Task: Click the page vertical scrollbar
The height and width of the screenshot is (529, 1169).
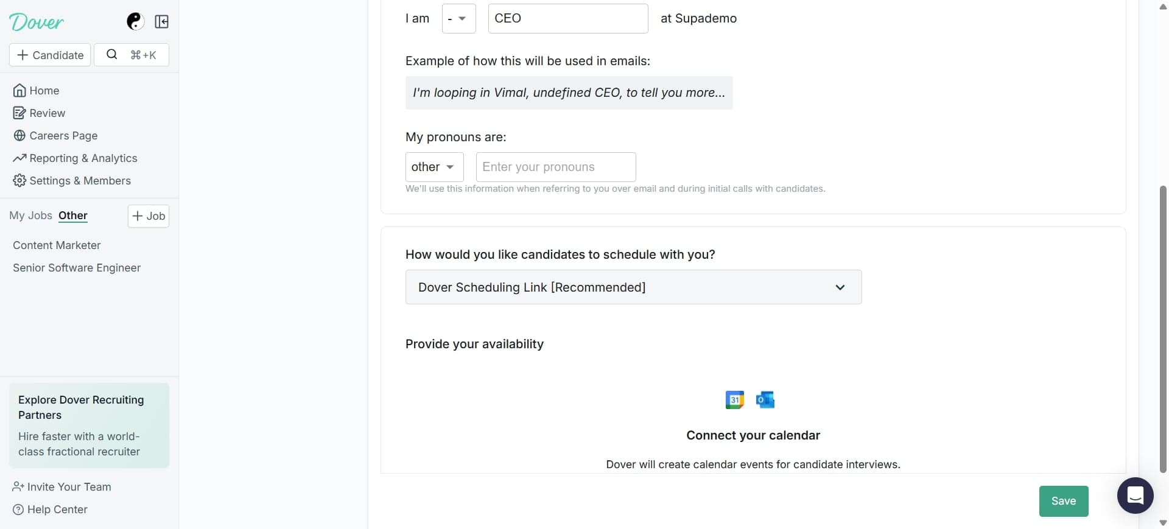Action: [x=1163, y=329]
